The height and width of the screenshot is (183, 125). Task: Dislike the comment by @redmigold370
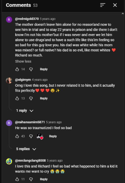tap(31, 69)
